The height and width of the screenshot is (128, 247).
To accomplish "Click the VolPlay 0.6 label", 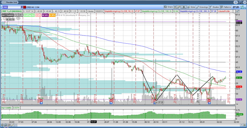I will pyautogui.click(x=29, y=15).
